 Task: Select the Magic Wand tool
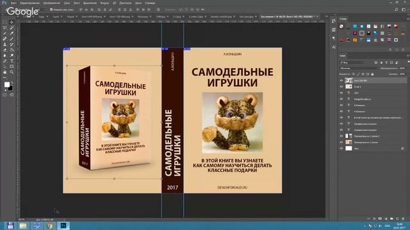click(12, 27)
